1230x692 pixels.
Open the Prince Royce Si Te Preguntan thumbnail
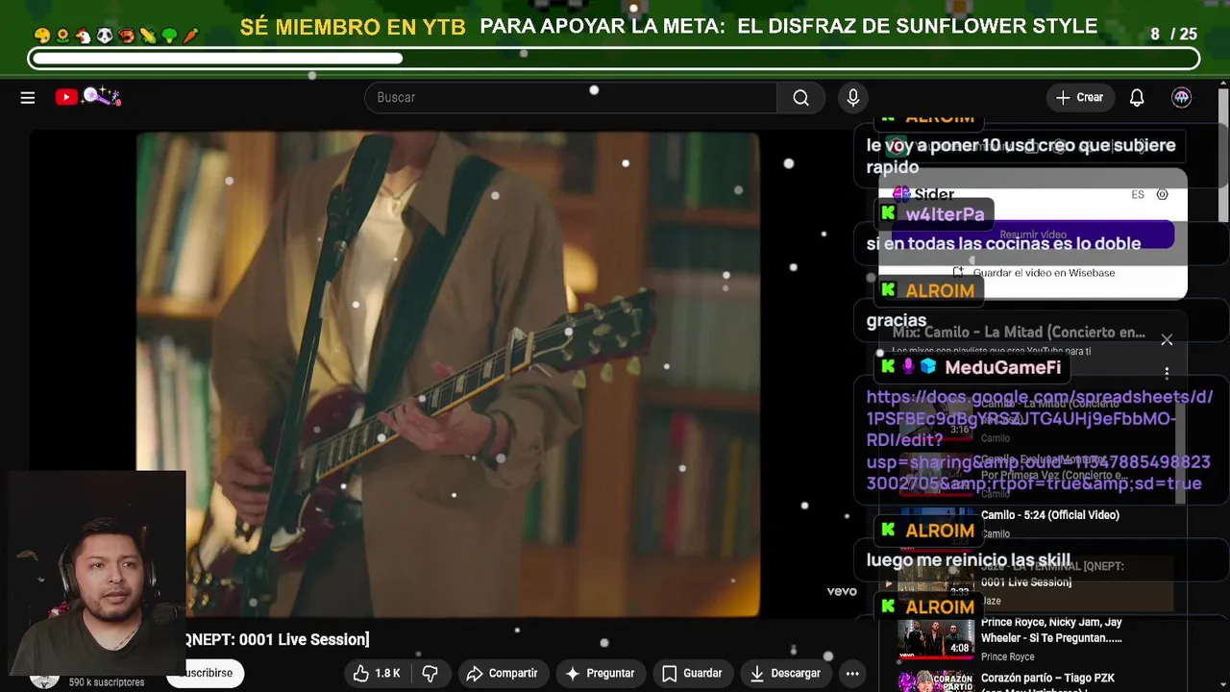tap(936, 639)
